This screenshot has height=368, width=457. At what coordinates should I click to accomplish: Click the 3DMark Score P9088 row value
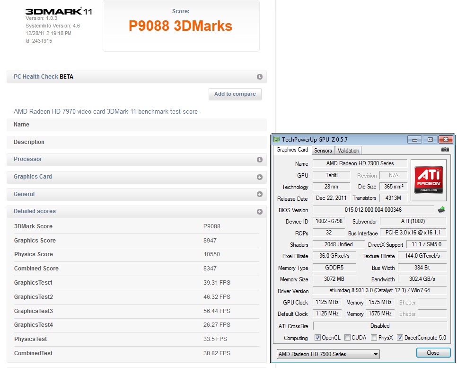(x=212, y=226)
